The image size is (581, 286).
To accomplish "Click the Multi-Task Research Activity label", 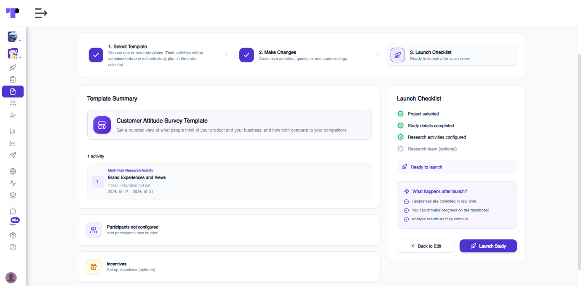I will 130,171.
